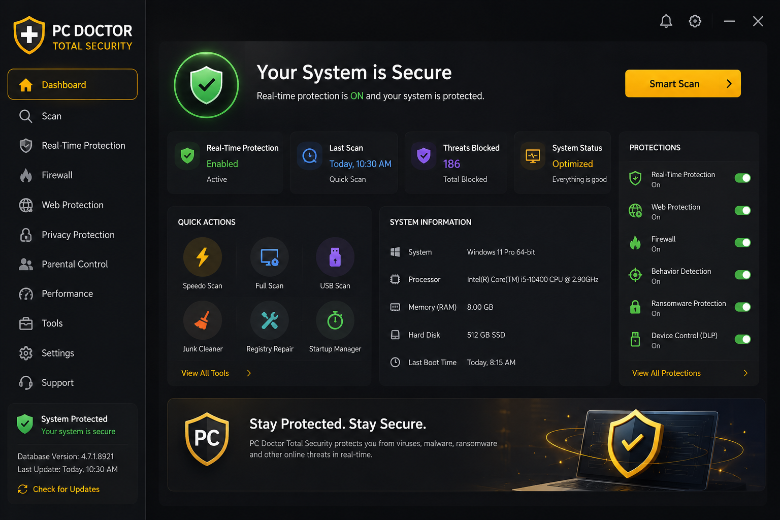Run USB Scan drive icon
This screenshot has width=780, height=520.
(335, 256)
